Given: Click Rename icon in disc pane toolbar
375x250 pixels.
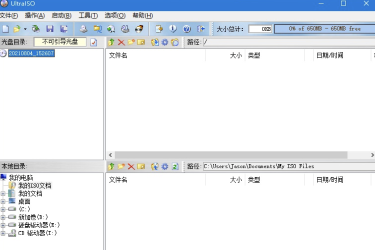Looking at the screenshot, I should point(141,42).
